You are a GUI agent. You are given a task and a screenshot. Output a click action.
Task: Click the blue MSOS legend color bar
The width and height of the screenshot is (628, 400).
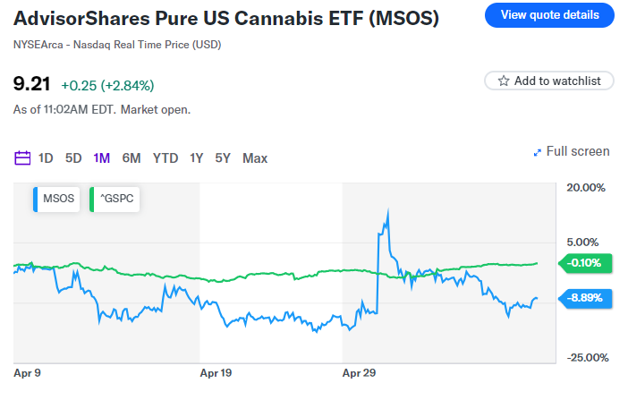pos(36,199)
